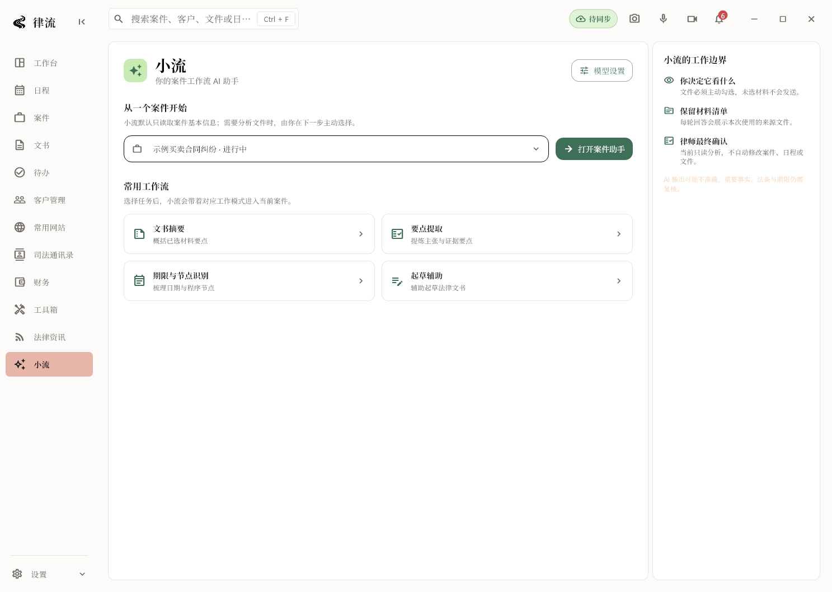
Task: Click the 财务 wallet icon
Action: 20,282
